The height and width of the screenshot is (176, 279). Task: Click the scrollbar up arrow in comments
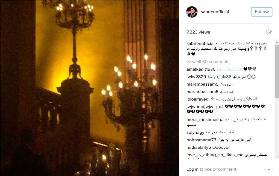277,42
